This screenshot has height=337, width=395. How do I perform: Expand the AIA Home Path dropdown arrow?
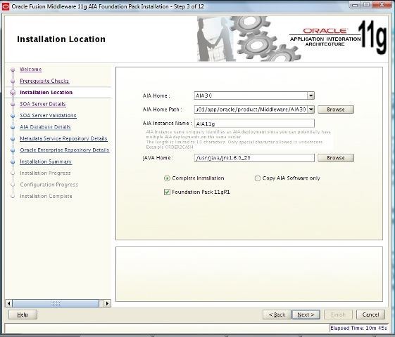click(x=311, y=110)
